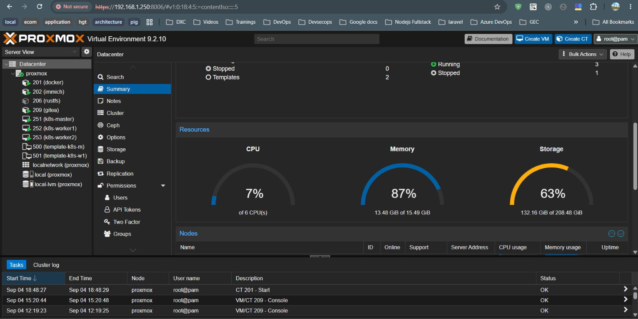Image resolution: width=638 pixels, height=319 pixels.
Task: Open the datacenter Options section
Action: (133, 137)
